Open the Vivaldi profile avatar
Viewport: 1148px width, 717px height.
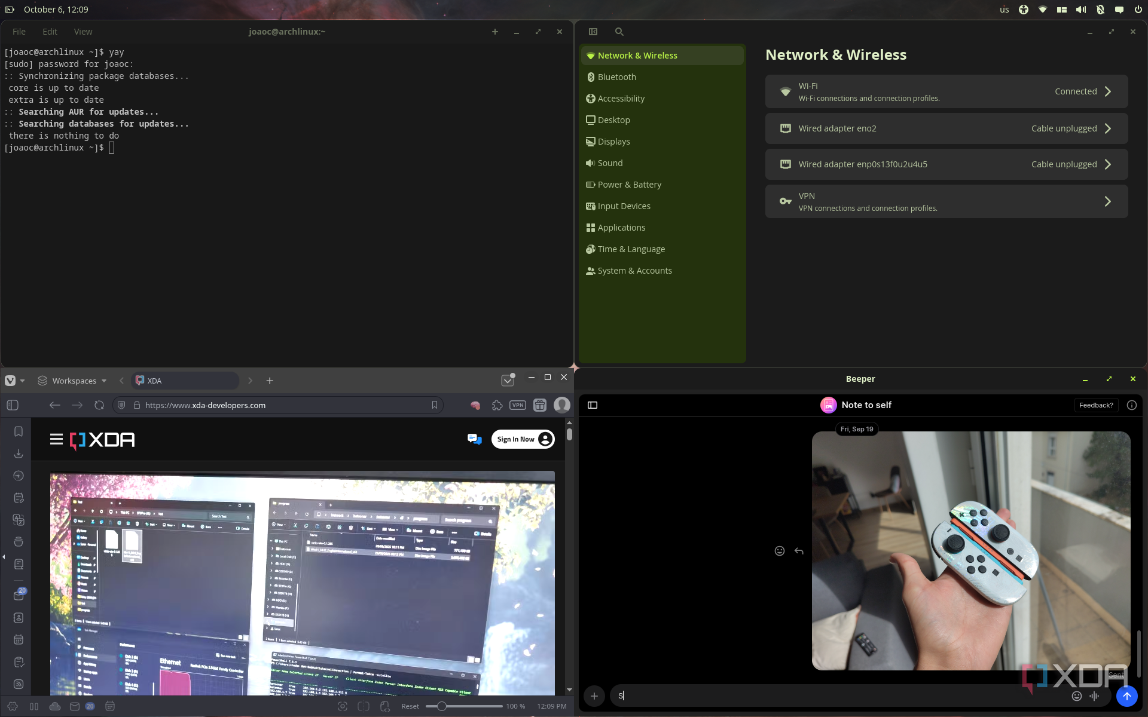pyautogui.click(x=561, y=405)
